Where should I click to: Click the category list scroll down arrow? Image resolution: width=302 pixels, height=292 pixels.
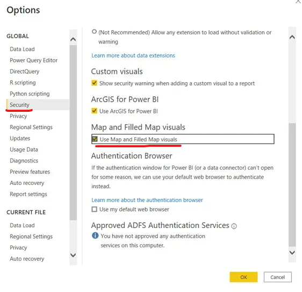click(73, 255)
